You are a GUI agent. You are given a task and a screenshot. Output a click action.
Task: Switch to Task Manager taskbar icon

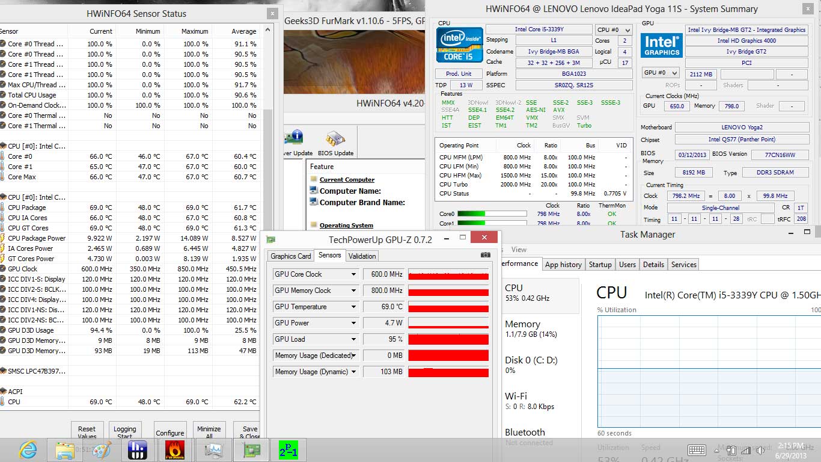(x=214, y=450)
